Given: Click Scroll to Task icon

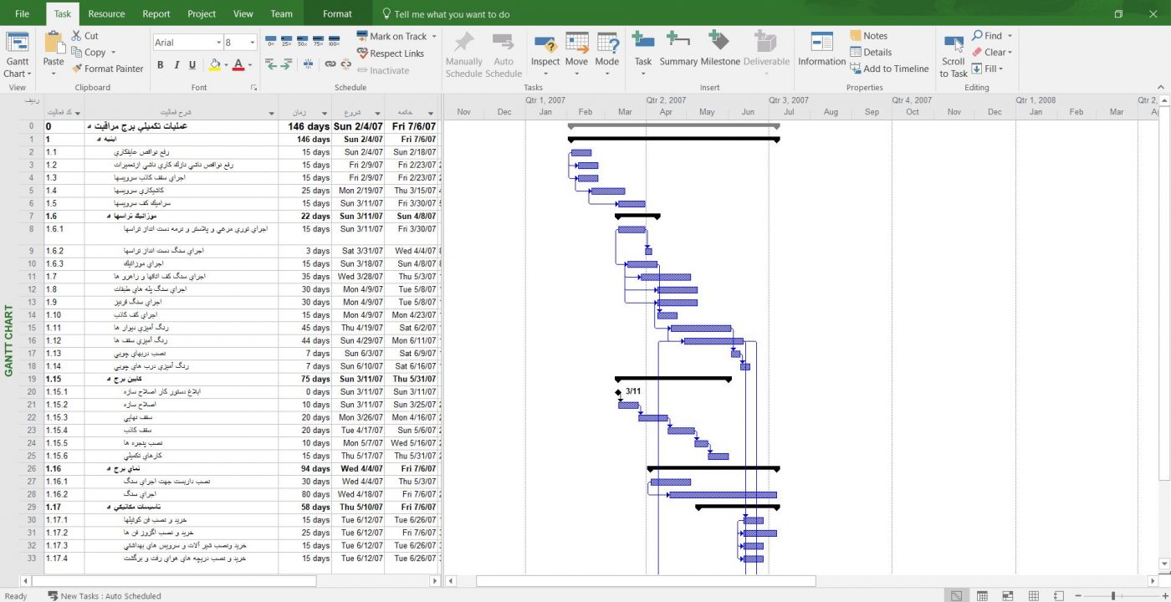Looking at the screenshot, I should coord(954,45).
